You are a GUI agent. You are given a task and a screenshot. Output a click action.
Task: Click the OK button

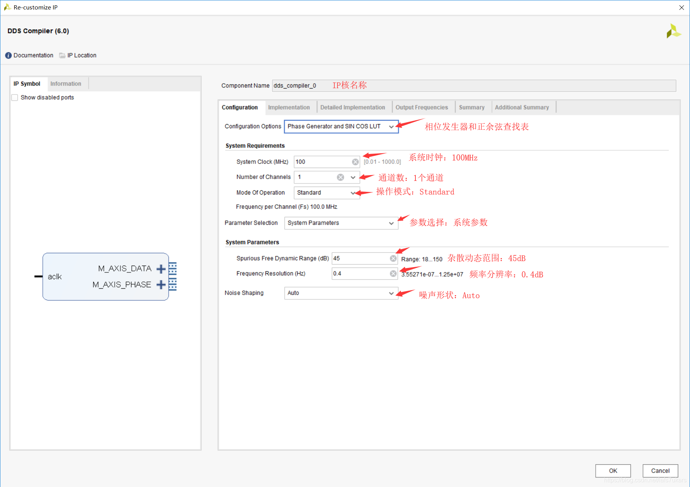click(613, 471)
